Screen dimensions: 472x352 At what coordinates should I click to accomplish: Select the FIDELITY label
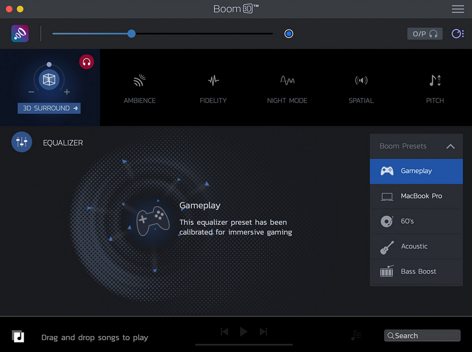point(213,100)
